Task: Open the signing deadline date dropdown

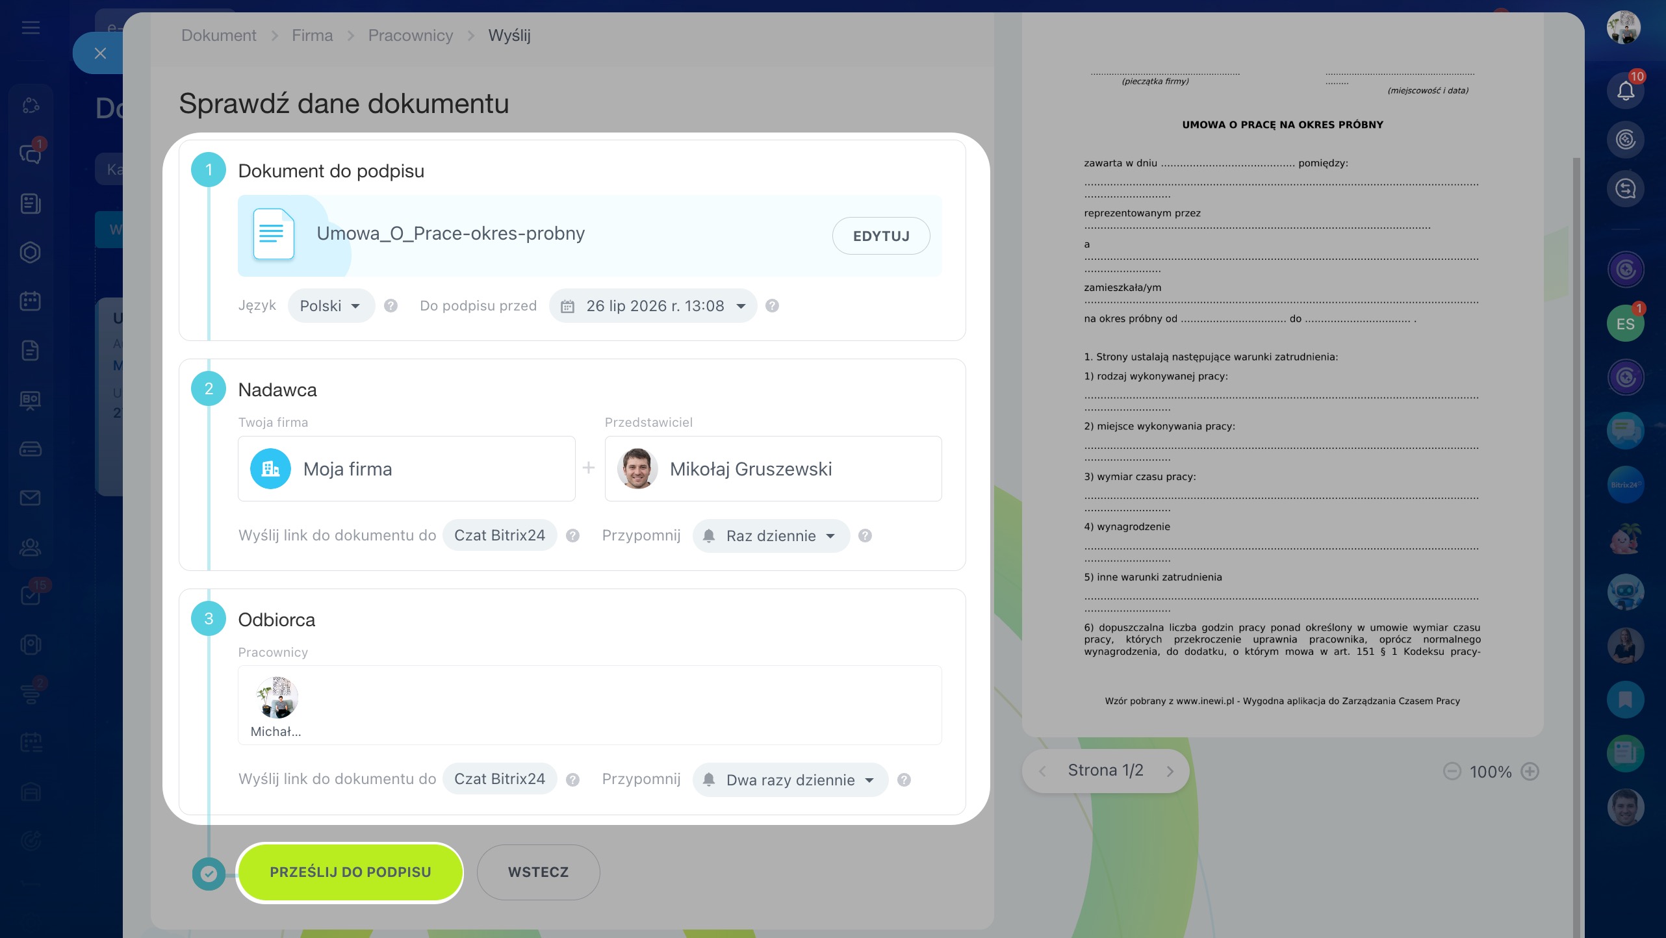Action: click(x=653, y=306)
